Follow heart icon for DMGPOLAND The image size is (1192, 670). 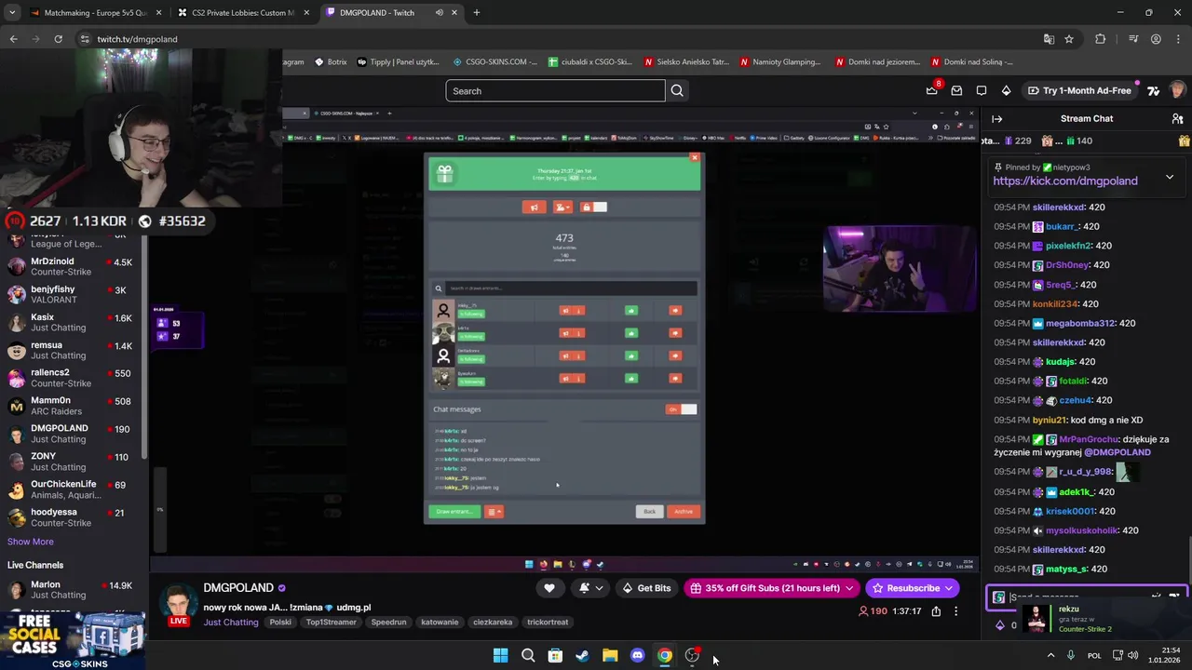[549, 588]
